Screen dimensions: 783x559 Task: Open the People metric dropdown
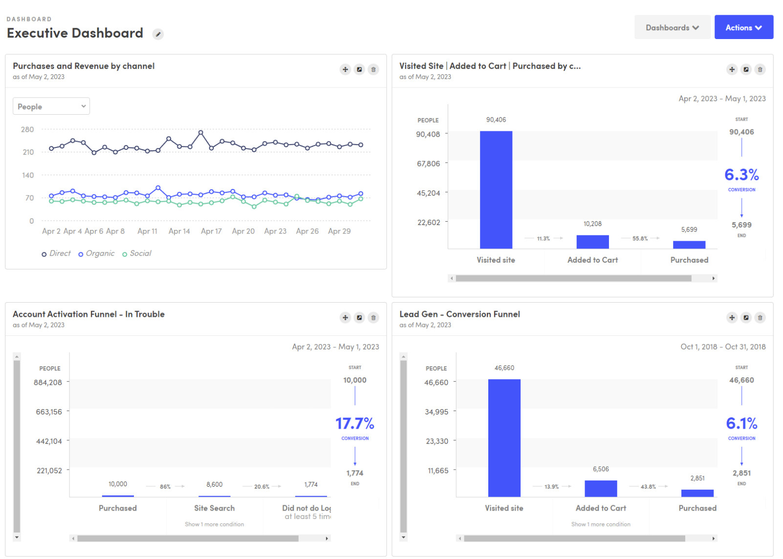51,106
